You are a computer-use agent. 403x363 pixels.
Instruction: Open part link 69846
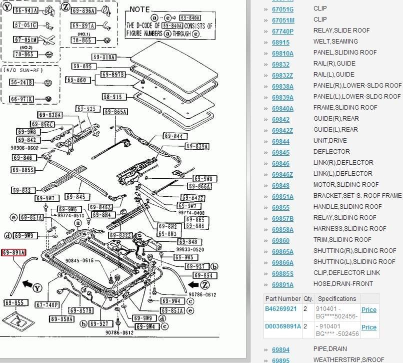pyautogui.click(x=280, y=164)
